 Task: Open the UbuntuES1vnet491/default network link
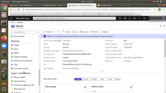point(133,58)
